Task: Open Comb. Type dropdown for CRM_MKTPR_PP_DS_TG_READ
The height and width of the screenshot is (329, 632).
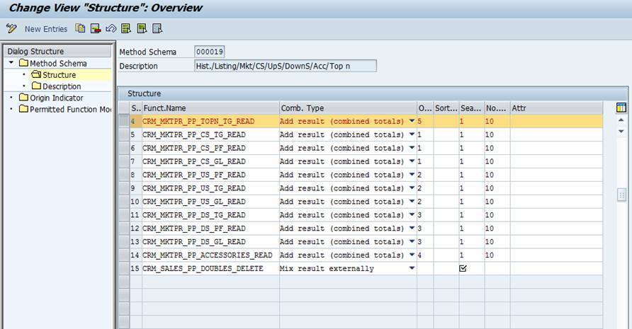Action: (x=412, y=214)
